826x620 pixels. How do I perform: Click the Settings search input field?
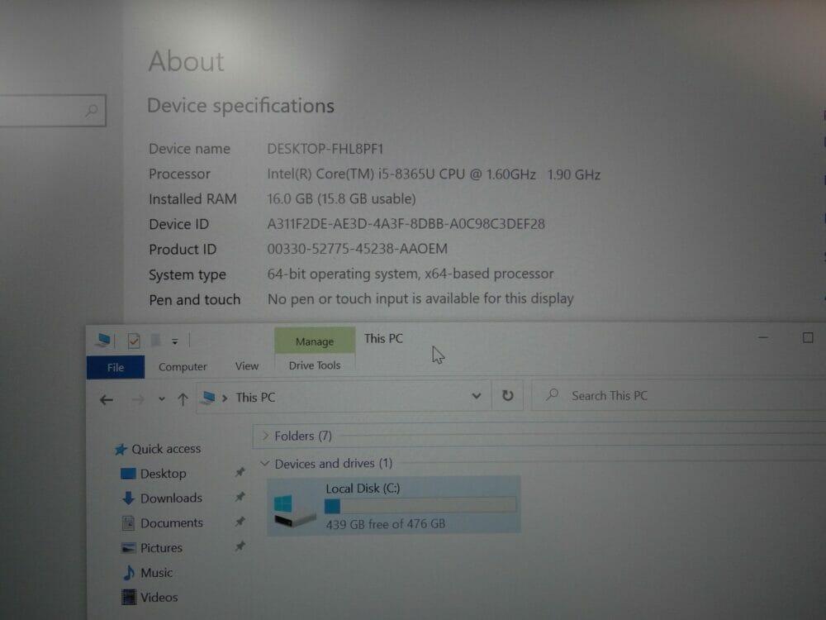point(52,110)
